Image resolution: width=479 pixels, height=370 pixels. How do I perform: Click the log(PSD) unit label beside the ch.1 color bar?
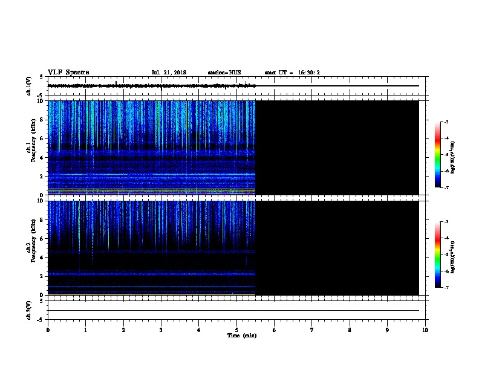(x=453, y=158)
